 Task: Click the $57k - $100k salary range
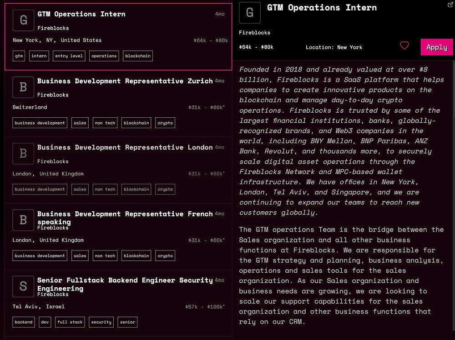(x=205, y=307)
